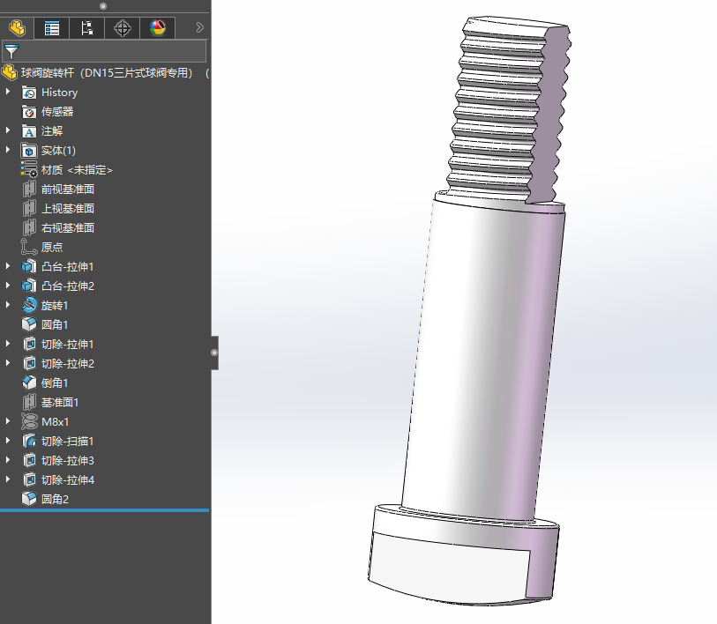Viewport: 717px width, 624px height.
Task: Select the 上视基准面 plane icon
Action: [x=29, y=209]
